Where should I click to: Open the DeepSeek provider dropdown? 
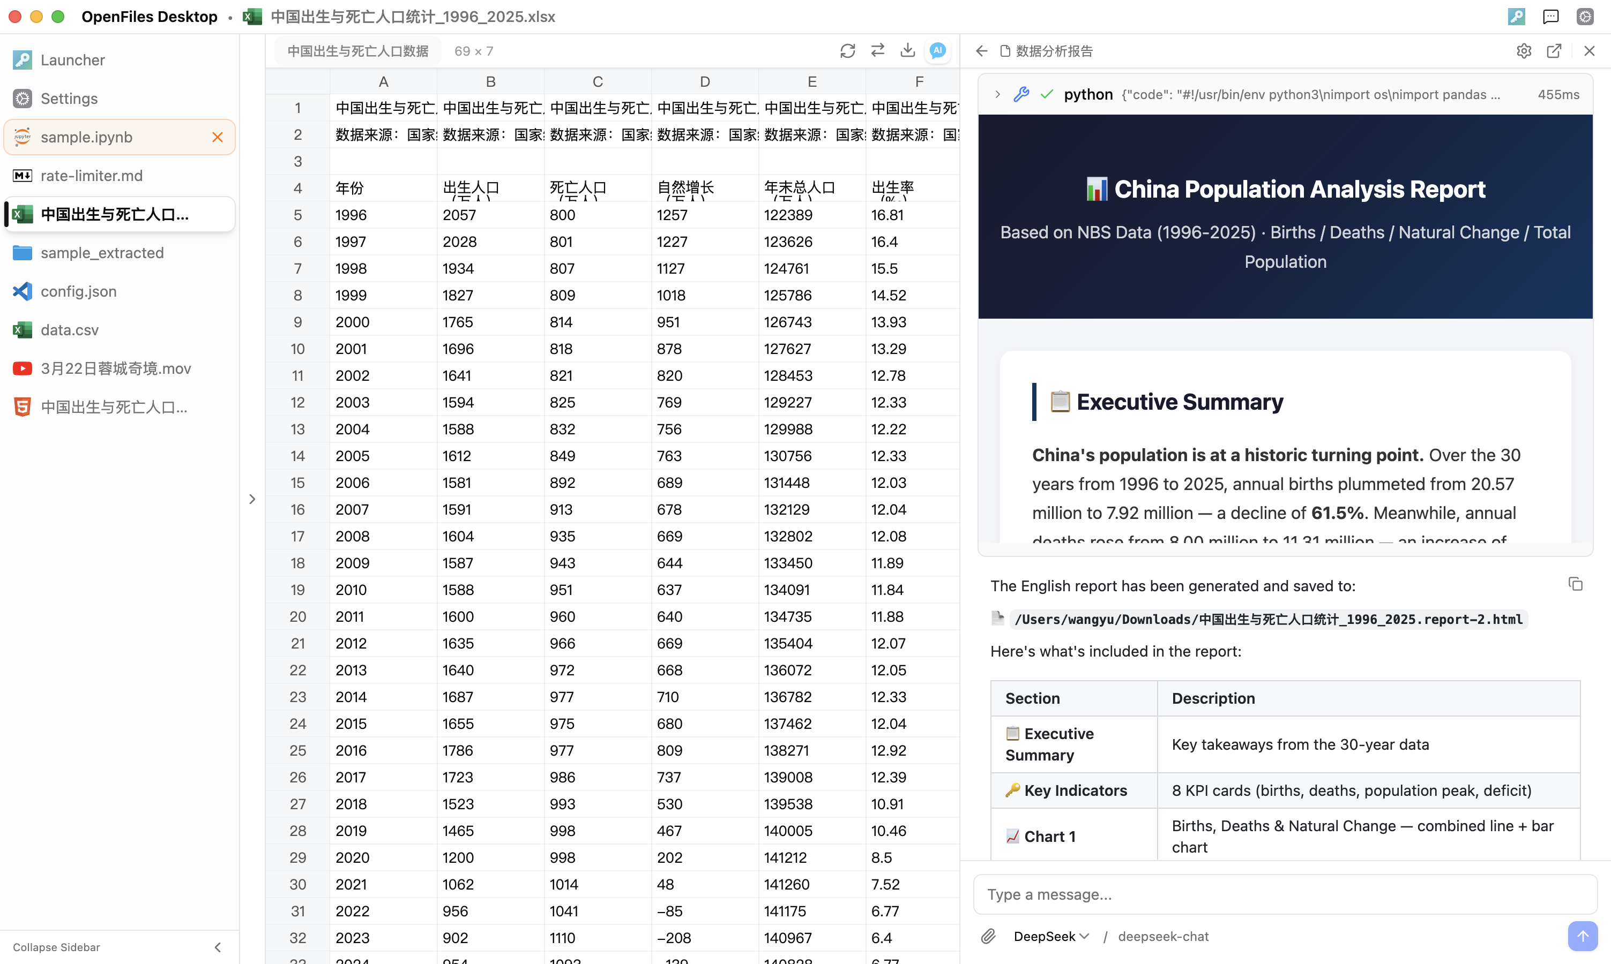[x=1051, y=936]
